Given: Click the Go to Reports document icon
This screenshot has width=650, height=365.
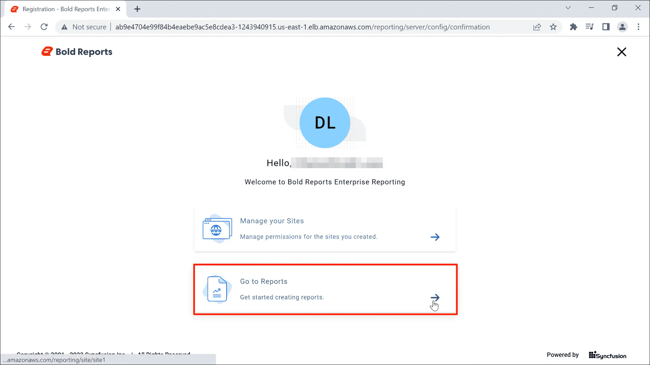Looking at the screenshot, I should [217, 289].
